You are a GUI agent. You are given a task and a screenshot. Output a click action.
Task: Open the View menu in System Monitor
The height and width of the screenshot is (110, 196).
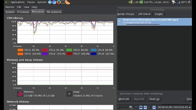[27, 7]
